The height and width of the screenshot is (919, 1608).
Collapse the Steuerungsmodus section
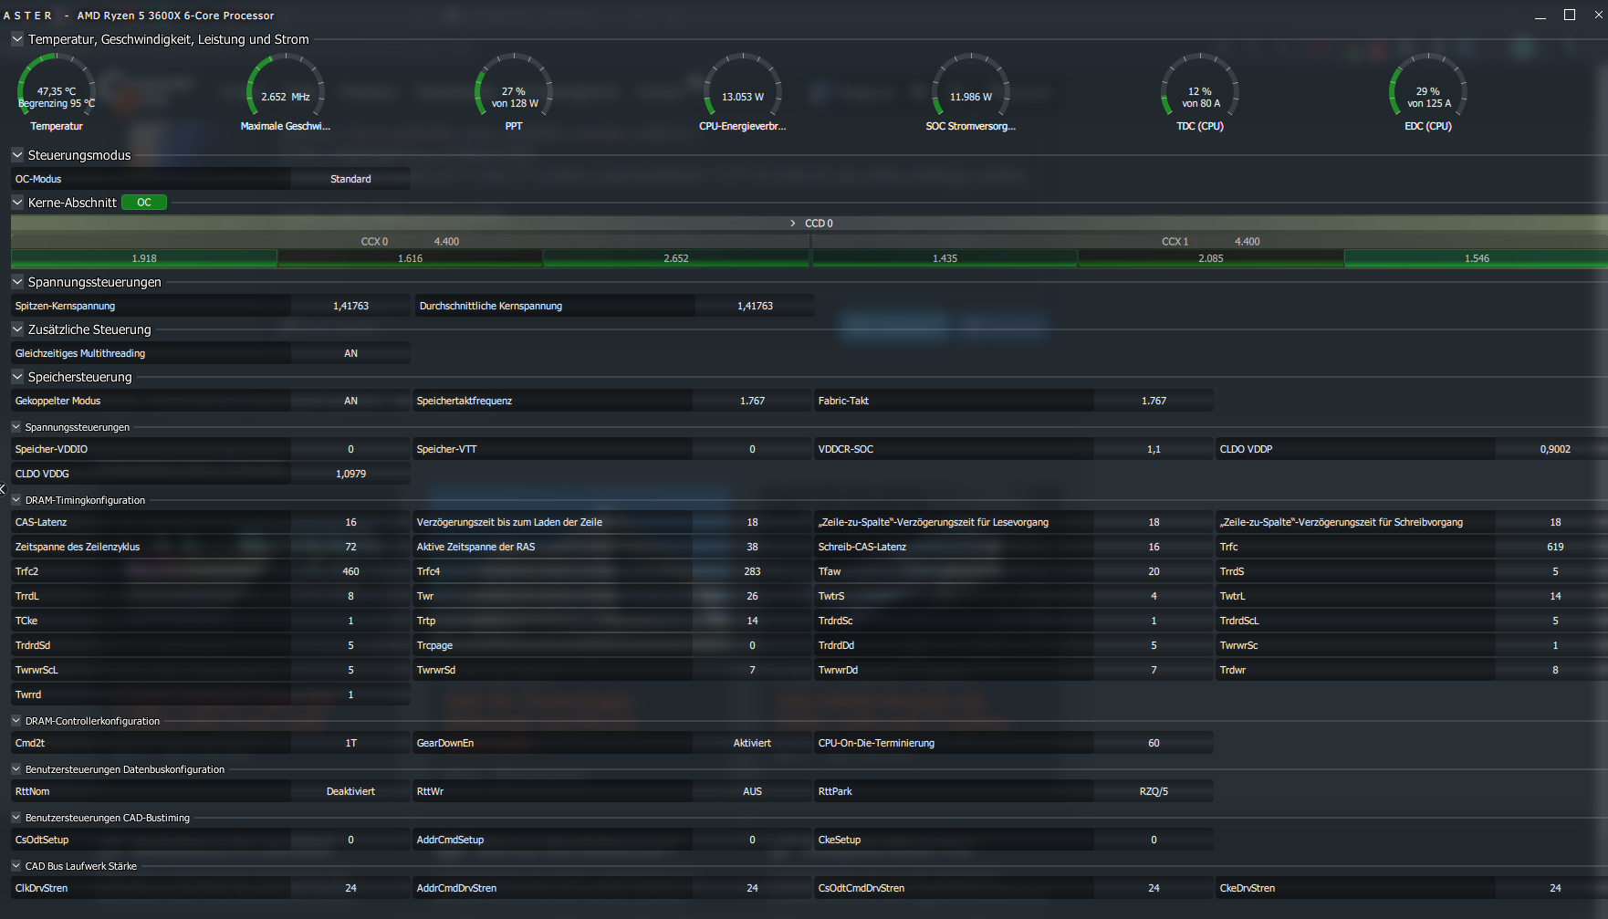pos(17,155)
